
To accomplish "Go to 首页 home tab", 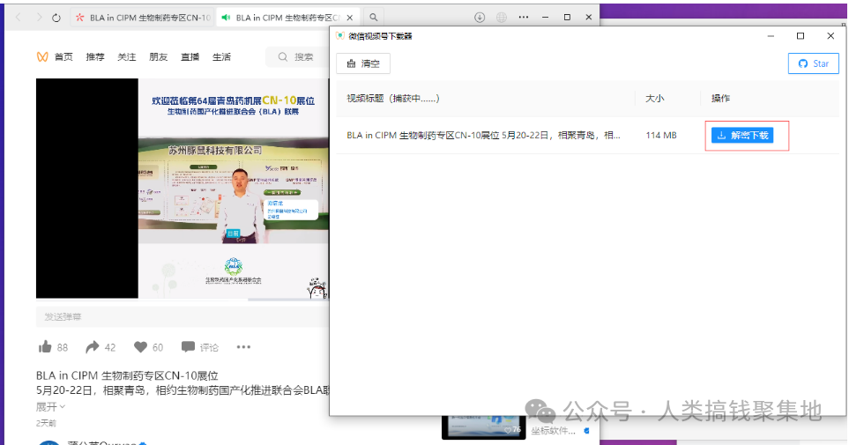I will [x=63, y=57].
